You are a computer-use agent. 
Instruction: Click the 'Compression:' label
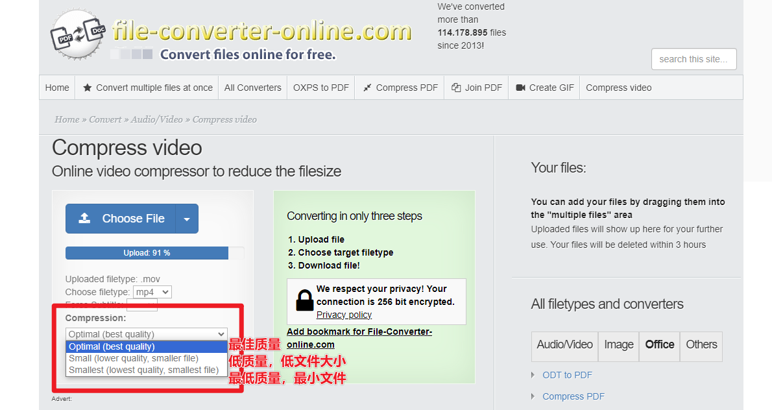pos(95,318)
